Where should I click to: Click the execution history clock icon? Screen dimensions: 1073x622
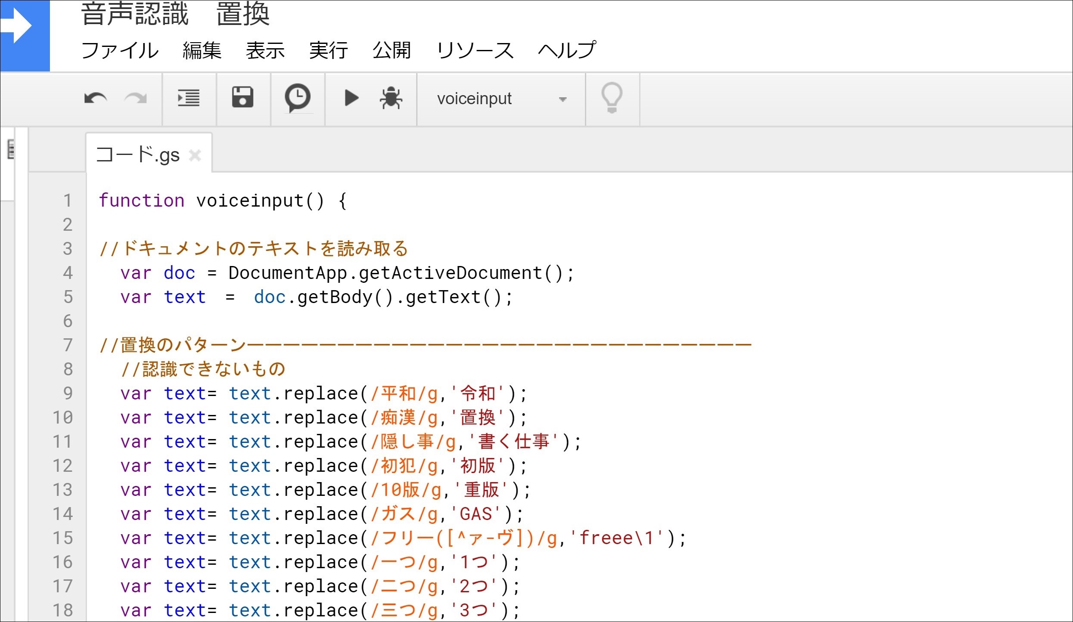pyautogui.click(x=296, y=98)
